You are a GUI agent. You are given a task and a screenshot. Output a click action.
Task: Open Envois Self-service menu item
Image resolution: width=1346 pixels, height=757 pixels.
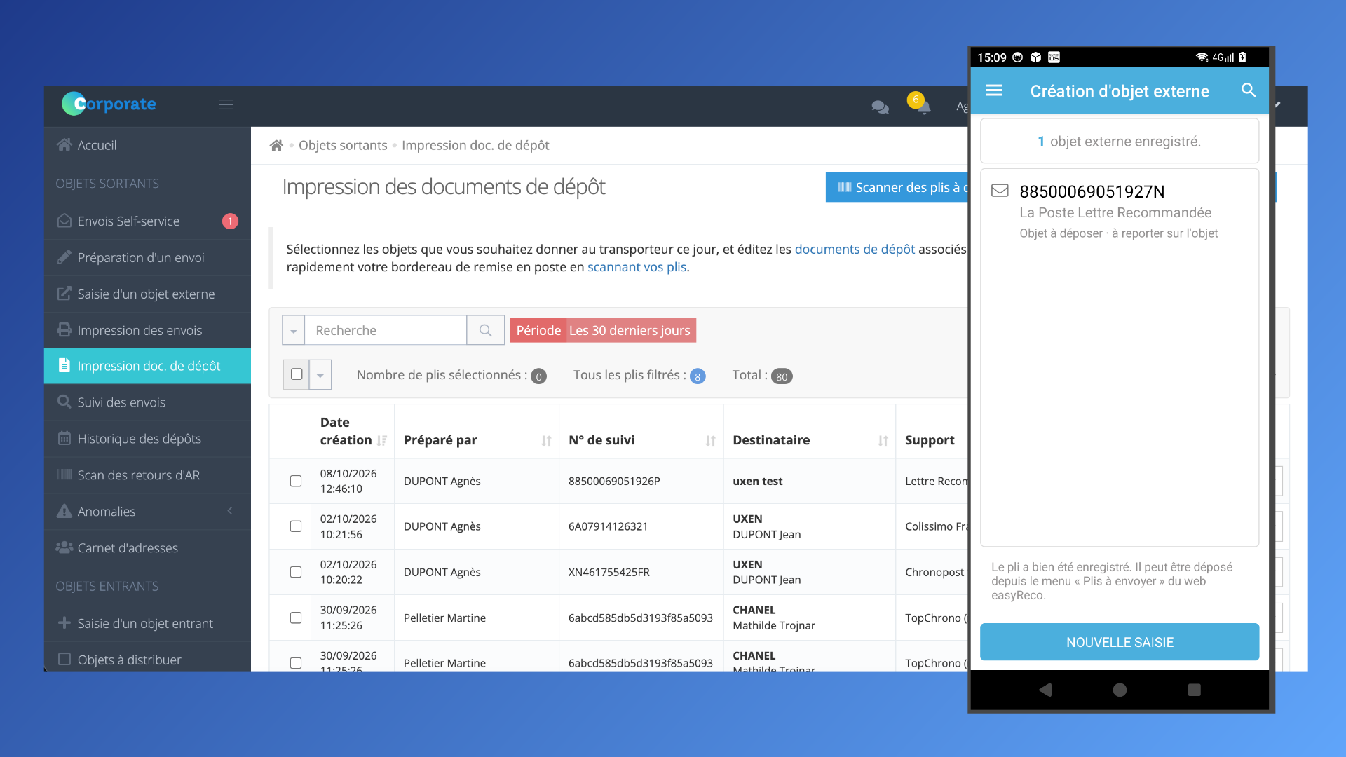(147, 221)
